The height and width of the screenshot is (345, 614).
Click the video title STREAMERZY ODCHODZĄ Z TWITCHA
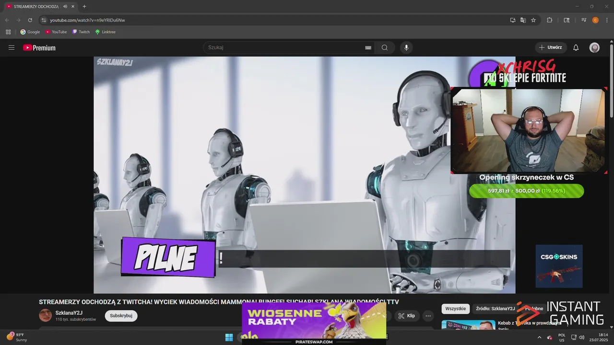(x=219, y=302)
